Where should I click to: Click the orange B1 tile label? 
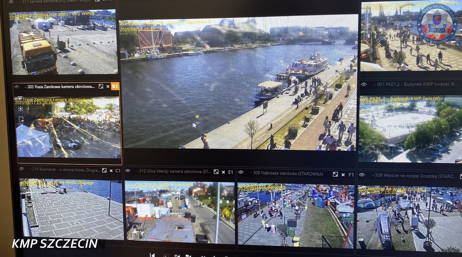tap(115, 86)
